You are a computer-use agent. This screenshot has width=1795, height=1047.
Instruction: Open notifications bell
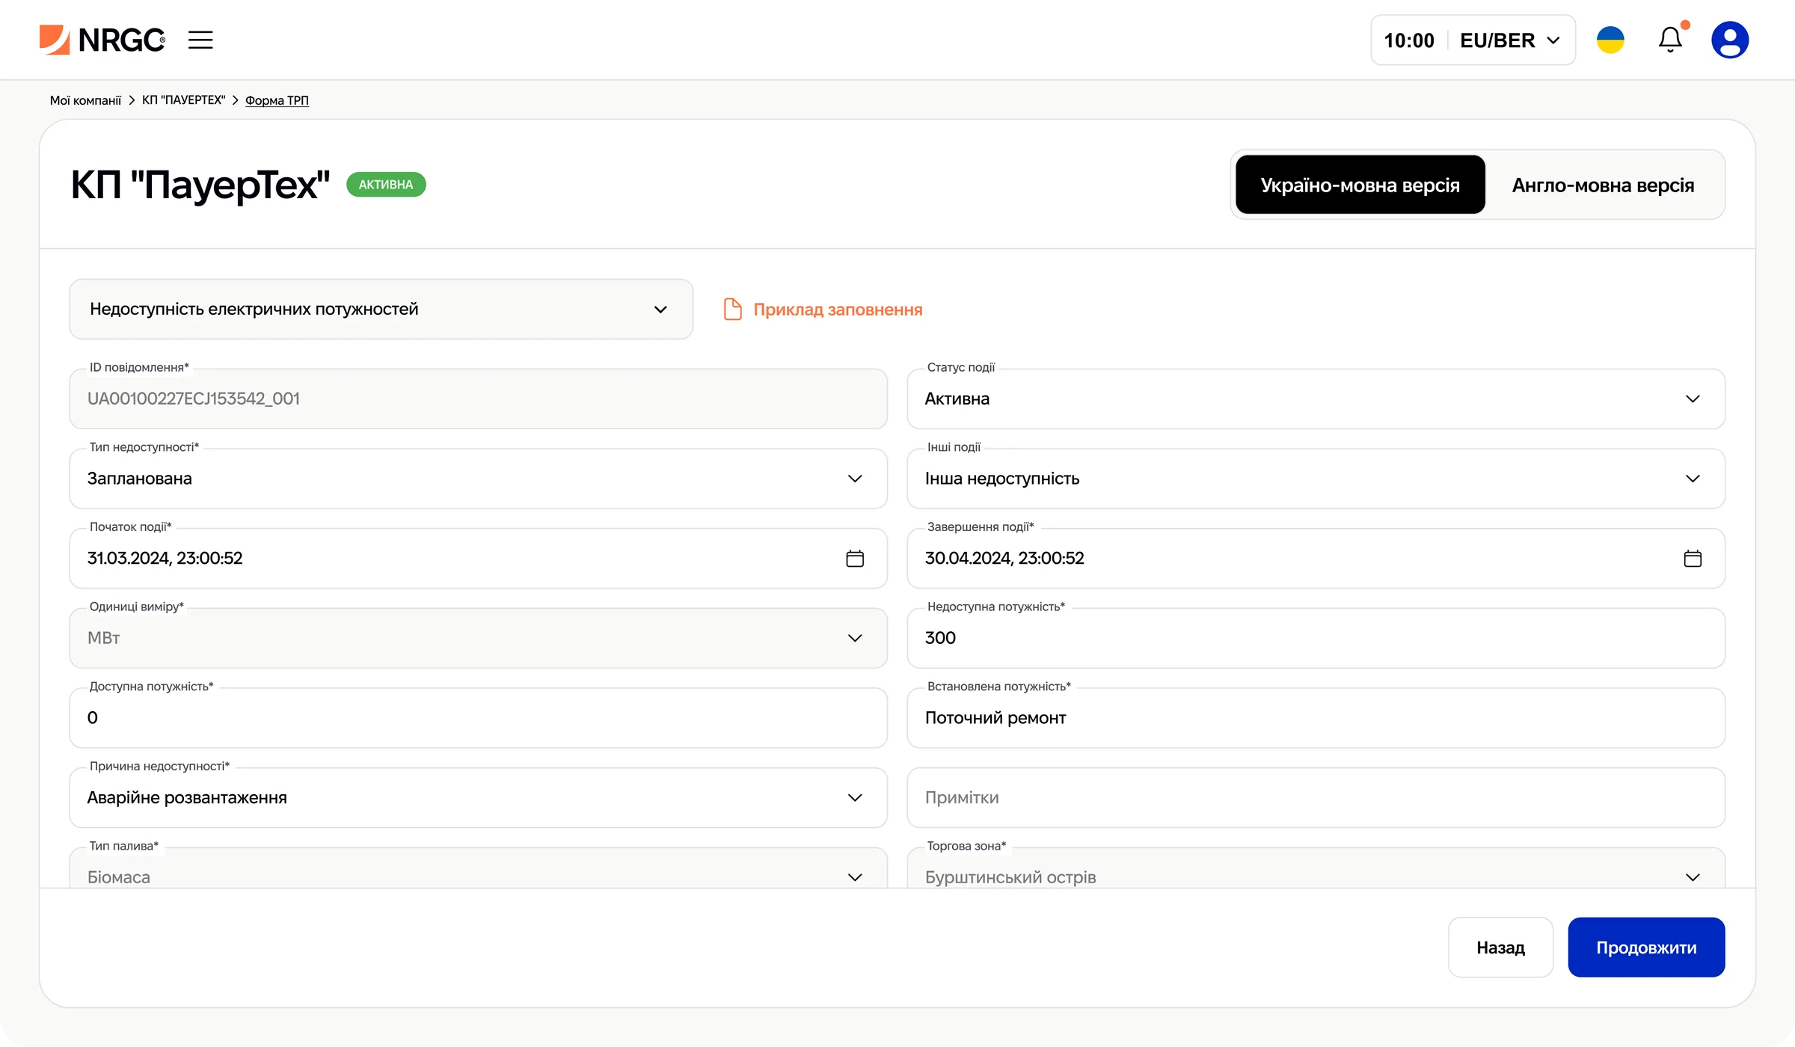tap(1671, 39)
